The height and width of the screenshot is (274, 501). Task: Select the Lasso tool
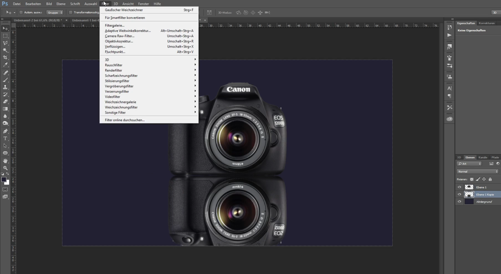(x=5, y=43)
